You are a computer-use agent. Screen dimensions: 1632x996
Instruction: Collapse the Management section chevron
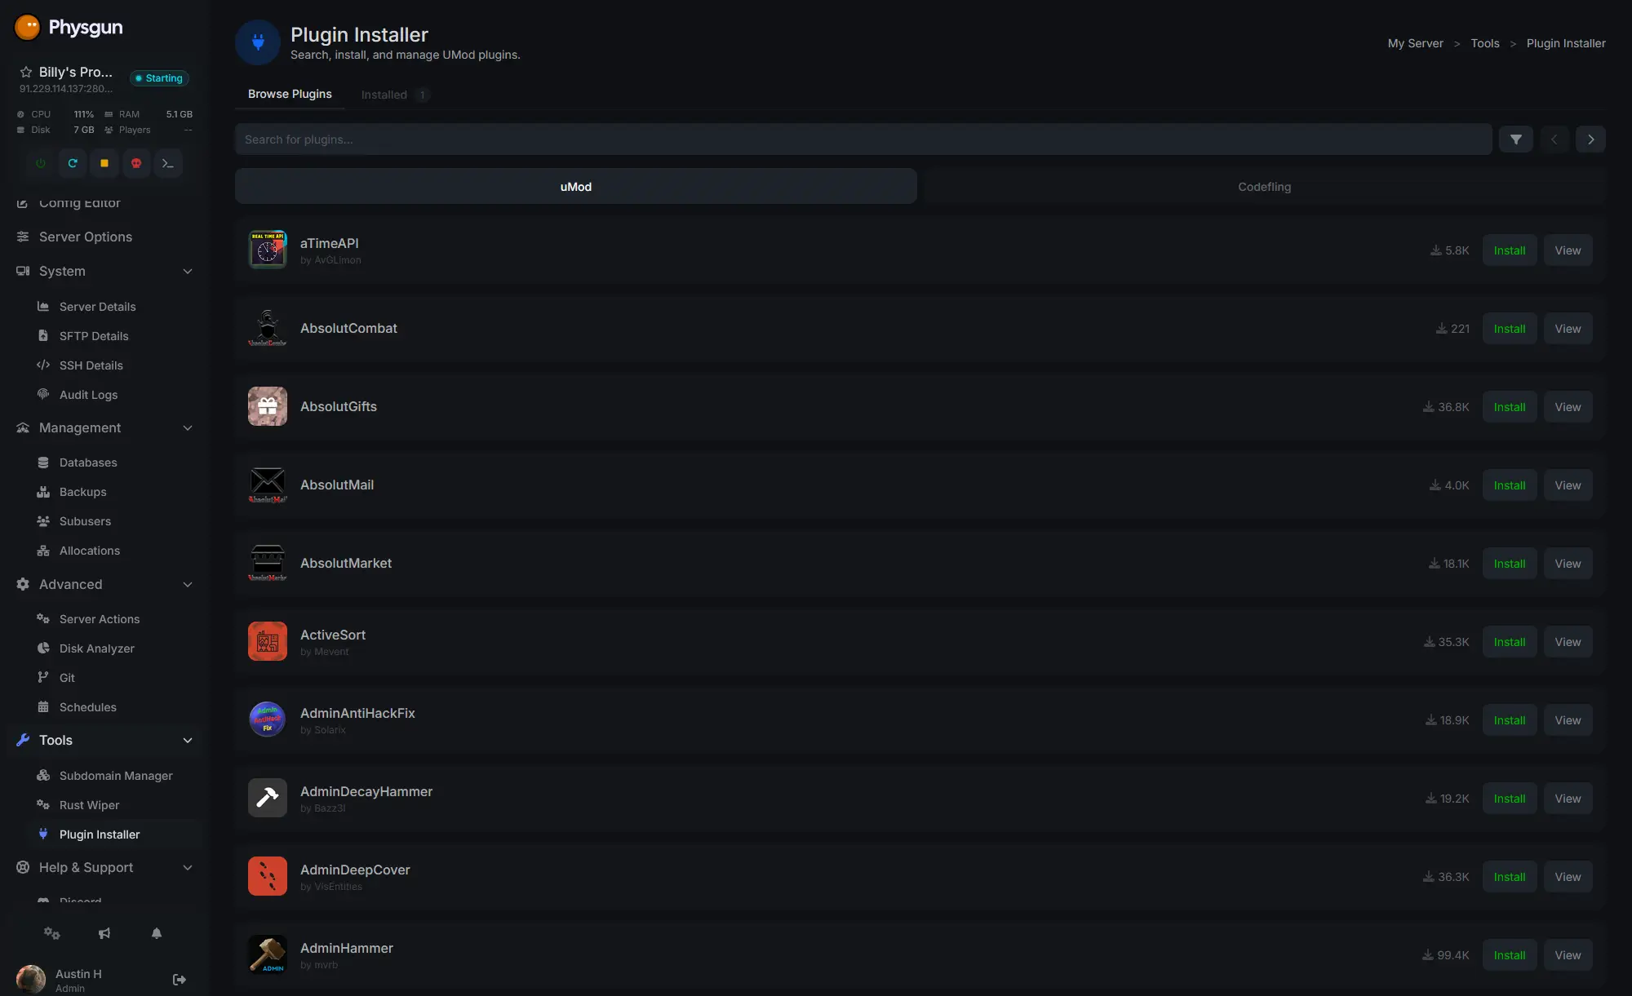[188, 428]
